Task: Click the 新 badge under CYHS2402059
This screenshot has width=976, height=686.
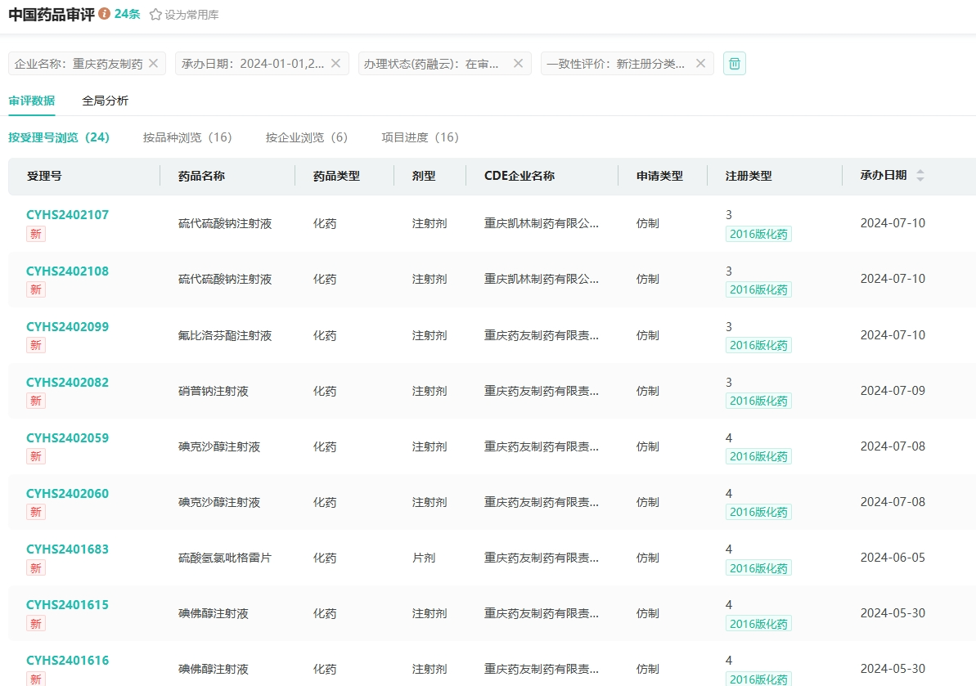Action: [x=36, y=456]
